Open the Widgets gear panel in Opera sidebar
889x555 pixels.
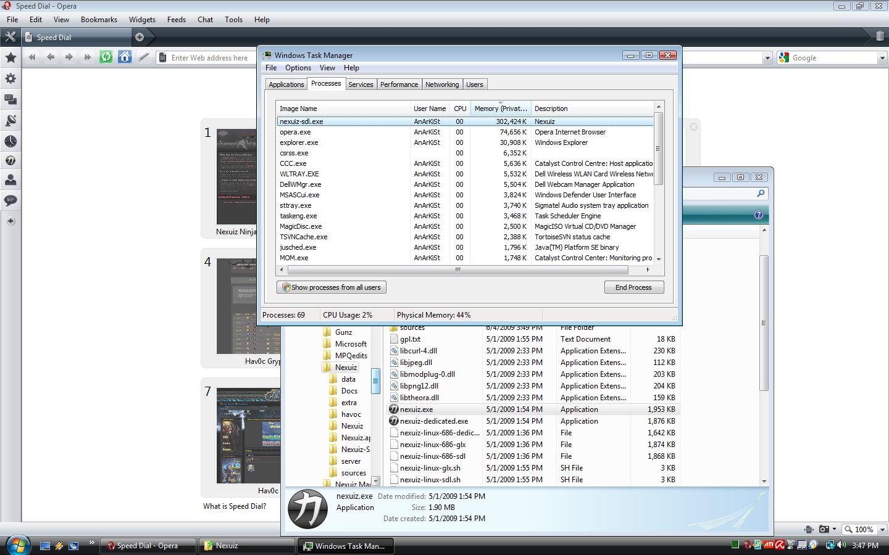tap(10, 79)
